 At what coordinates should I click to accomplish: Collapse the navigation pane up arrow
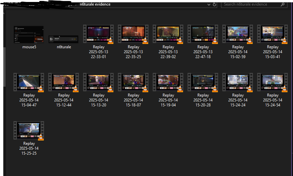click(x=4, y=13)
